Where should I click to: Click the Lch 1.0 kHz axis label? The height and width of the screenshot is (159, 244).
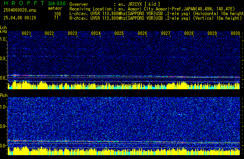tap(3, 39)
